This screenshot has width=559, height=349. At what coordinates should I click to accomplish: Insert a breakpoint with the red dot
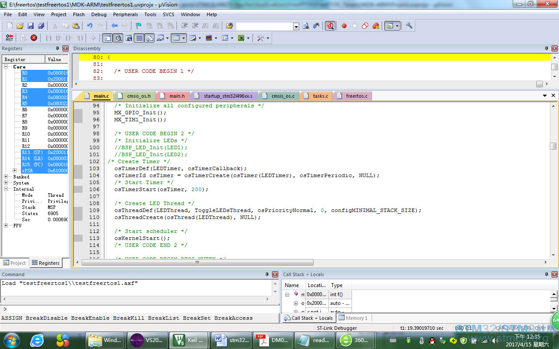tap(344, 26)
